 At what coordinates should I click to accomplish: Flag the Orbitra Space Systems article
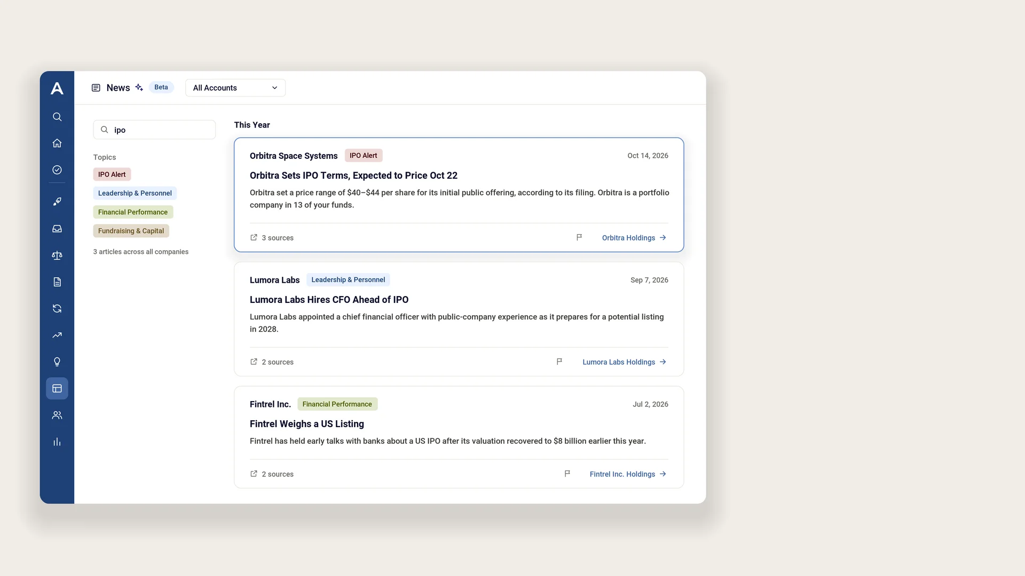click(579, 237)
